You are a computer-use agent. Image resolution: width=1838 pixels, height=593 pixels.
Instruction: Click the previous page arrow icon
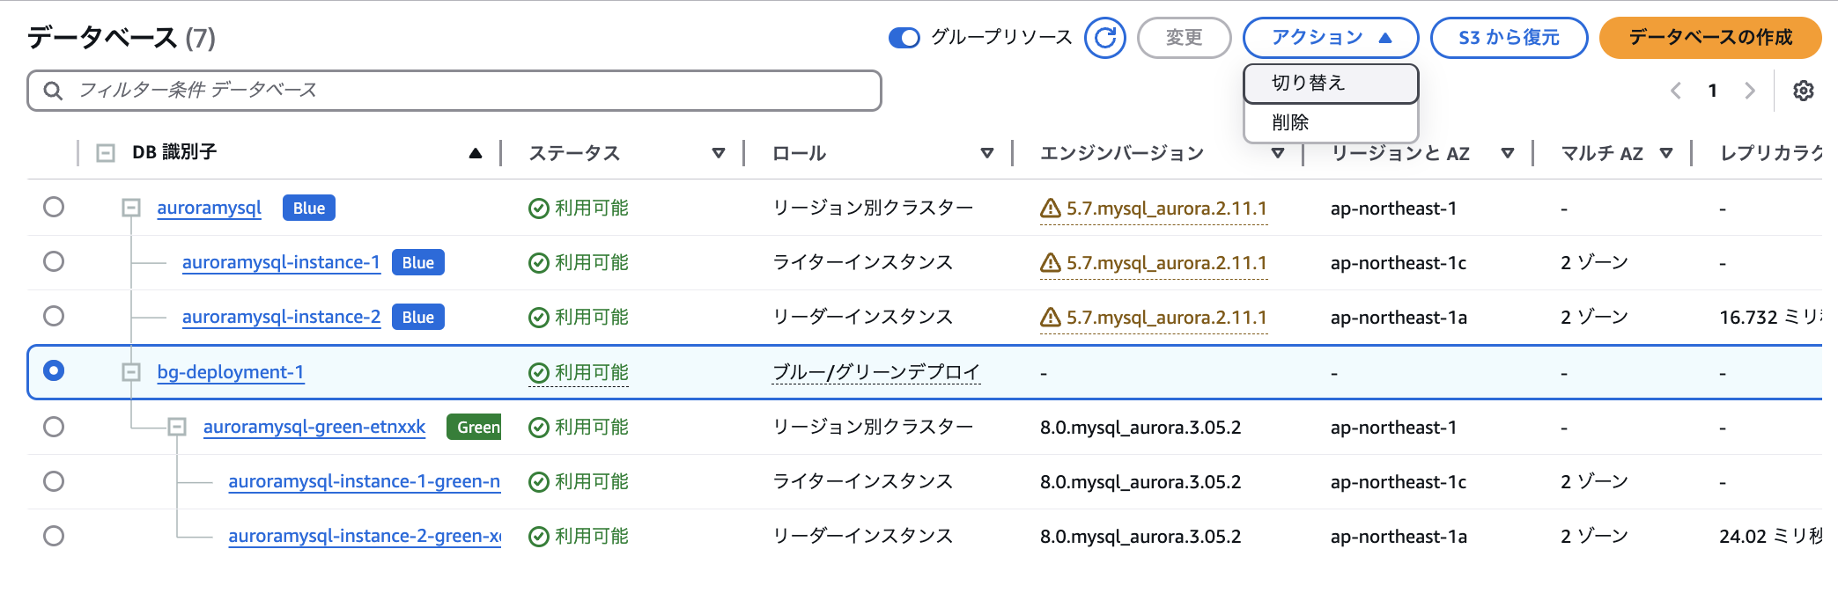(x=1676, y=91)
